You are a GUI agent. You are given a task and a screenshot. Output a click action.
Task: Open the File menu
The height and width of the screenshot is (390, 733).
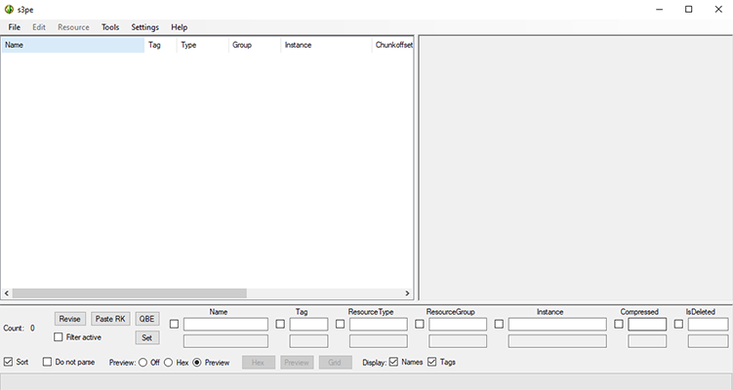(15, 27)
